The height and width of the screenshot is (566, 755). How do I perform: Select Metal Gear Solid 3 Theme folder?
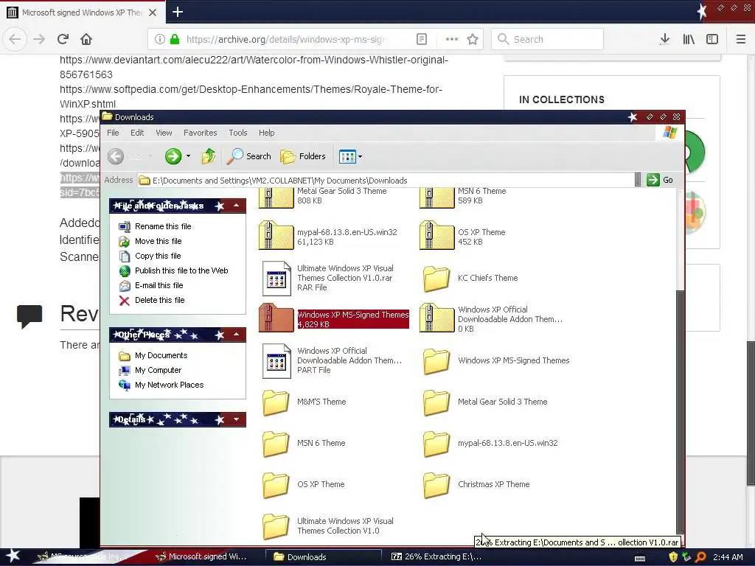[x=485, y=402]
